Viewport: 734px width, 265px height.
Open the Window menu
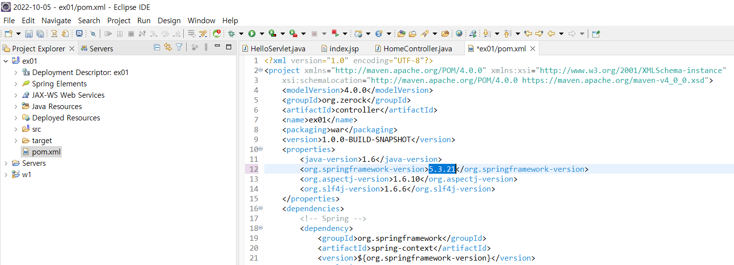[x=202, y=20]
